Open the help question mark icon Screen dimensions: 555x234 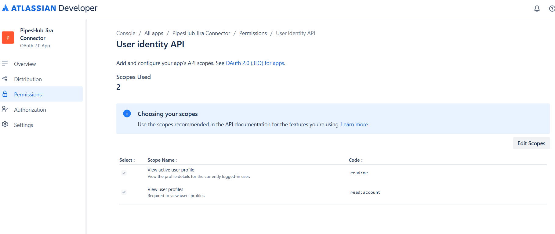pos(552,9)
